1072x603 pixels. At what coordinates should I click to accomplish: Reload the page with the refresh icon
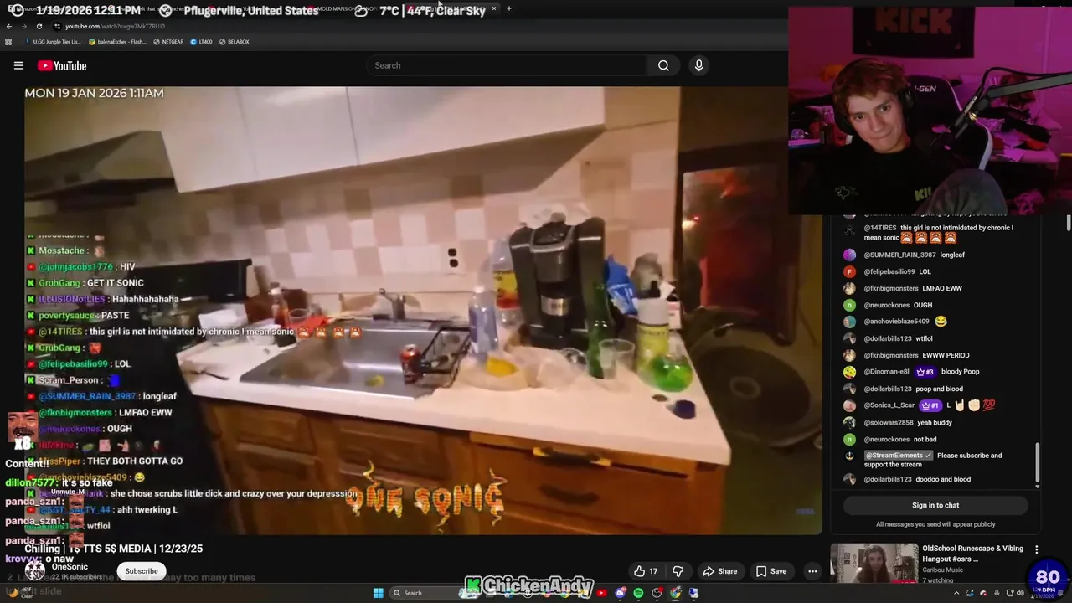pyautogui.click(x=39, y=26)
